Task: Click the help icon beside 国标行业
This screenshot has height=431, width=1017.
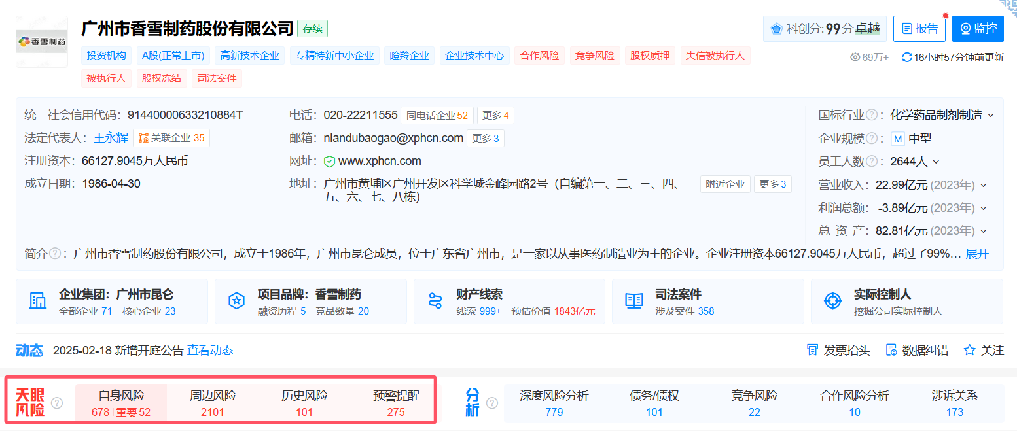Action: coord(872,115)
